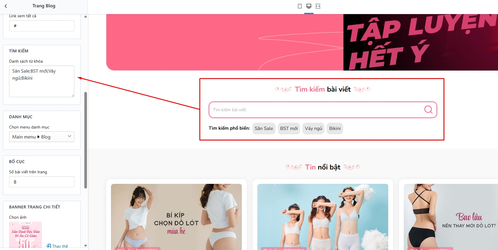Switch preview to full-width view
The image size is (498, 250).
click(x=318, y=6)
